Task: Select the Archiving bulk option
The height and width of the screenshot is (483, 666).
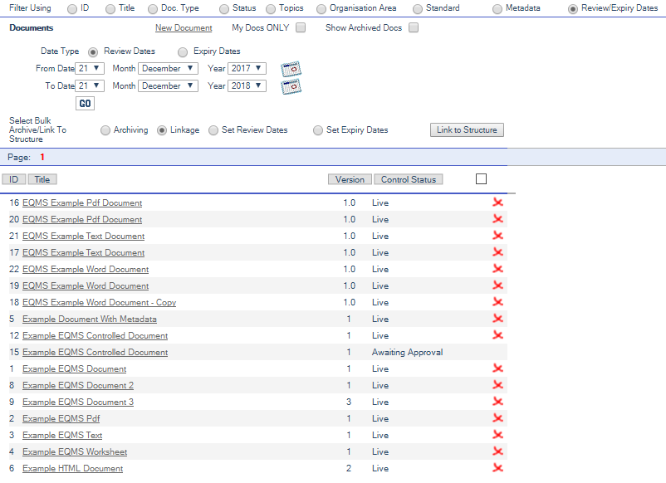Action: (105, 131)
